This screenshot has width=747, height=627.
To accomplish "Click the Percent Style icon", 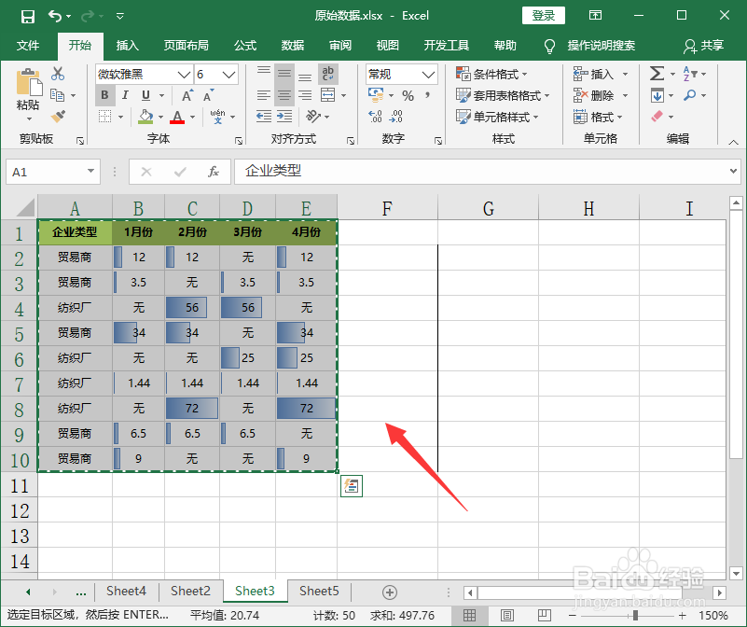I will (x=408, y=96).
